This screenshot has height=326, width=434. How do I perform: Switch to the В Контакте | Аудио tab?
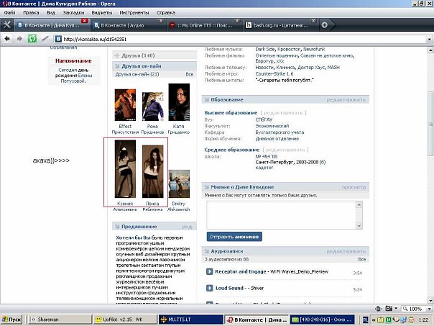(128, 25)
